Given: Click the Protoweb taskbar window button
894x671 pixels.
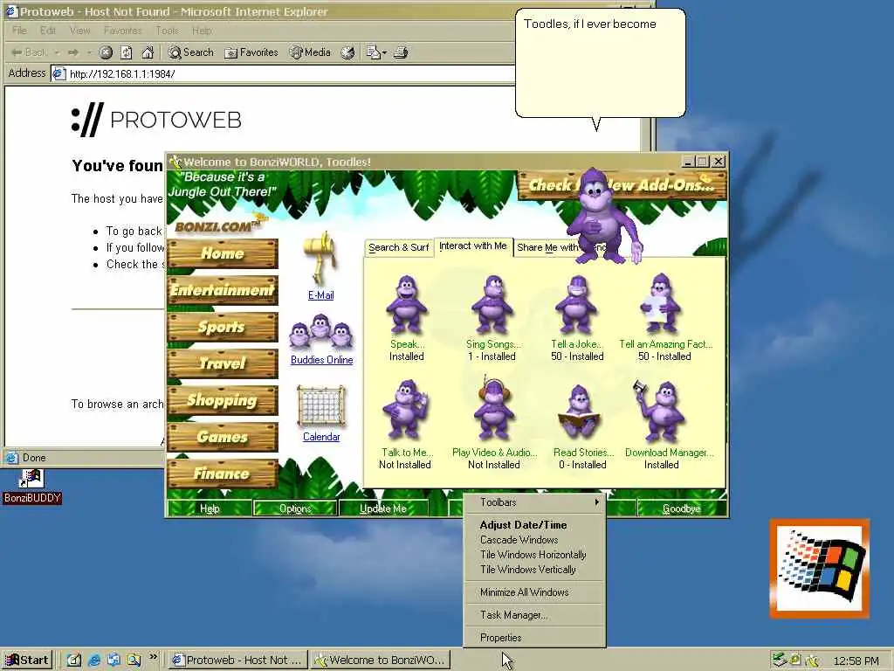Looking at the screenshot, I should [x=239, y=661].
